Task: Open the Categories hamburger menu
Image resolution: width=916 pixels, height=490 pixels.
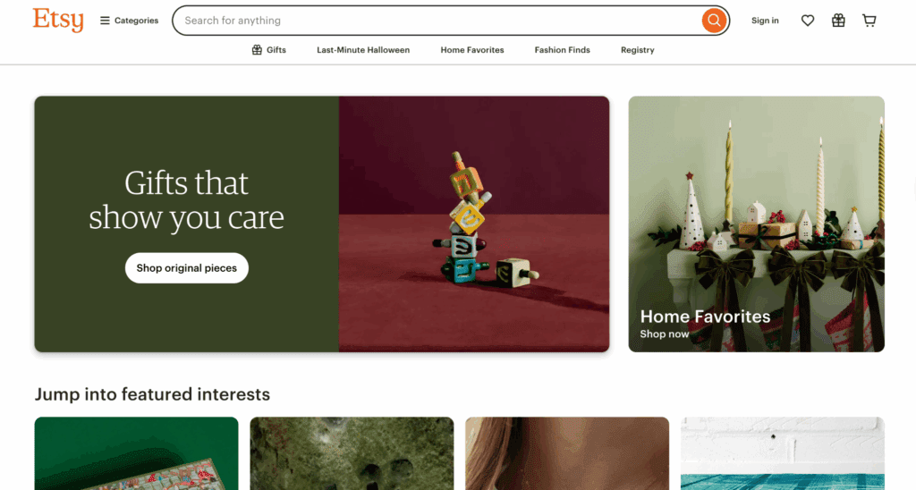Action: pyautogui.click(x=129, y=21)
